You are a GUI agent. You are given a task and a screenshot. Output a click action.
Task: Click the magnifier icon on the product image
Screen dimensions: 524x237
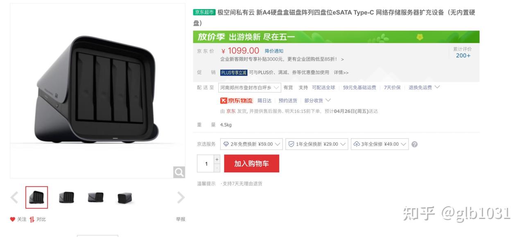point(179,172)
